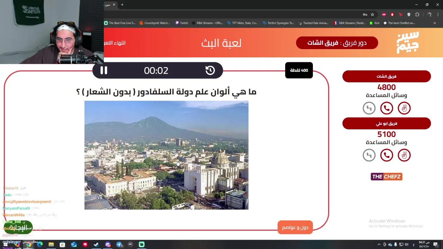Open the TFT Meta, Stats, Co... bookmark

tap(243, 23)
